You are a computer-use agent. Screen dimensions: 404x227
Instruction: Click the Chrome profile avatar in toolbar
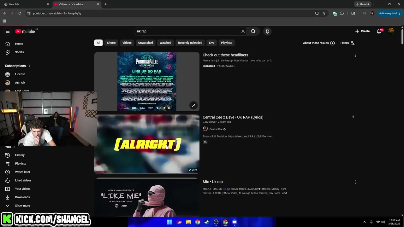pos(372,13)
